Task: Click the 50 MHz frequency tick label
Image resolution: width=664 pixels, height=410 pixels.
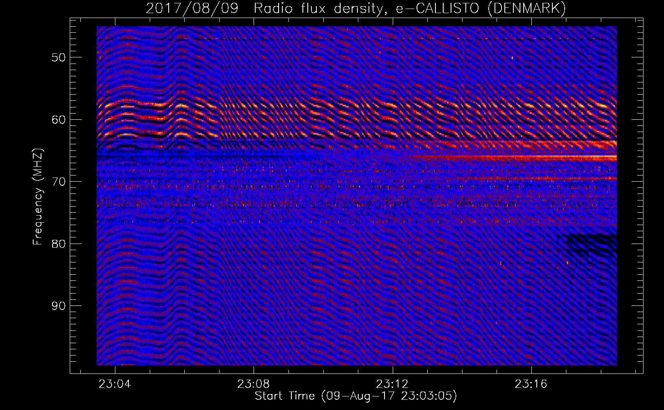Action: [59, 57]
